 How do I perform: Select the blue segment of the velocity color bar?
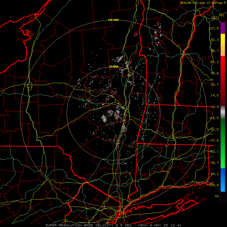[223, 180]
